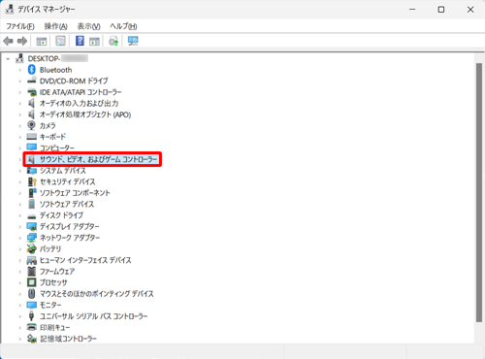Screen dimensions: 485x359
Task: Collapse the DESKTOP root node
Action: (8, 59)
